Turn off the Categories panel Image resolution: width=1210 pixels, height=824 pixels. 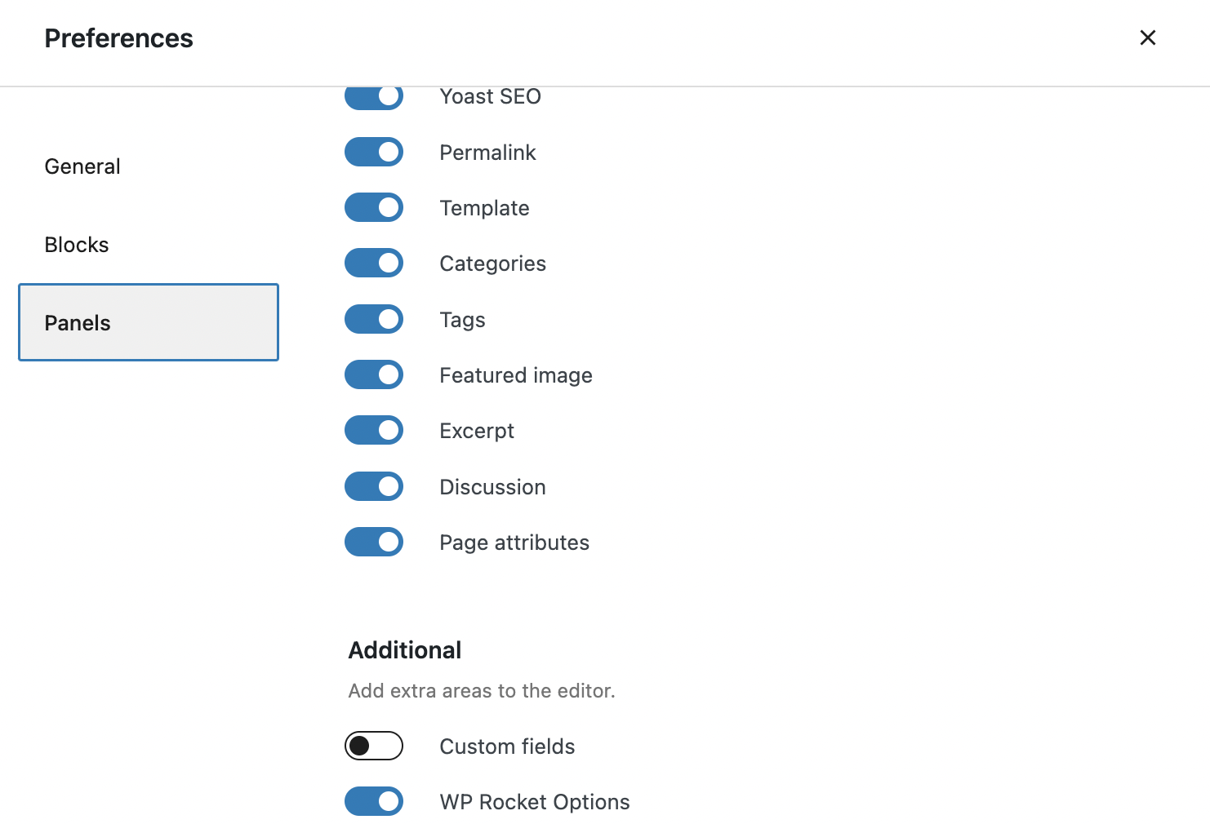373,263
